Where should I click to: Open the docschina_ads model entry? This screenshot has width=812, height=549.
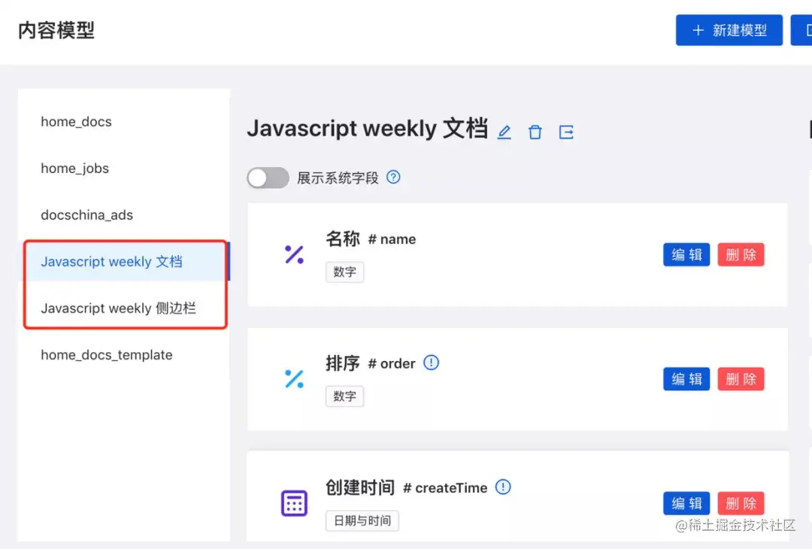pyautogui.click(x=86, y=214)
